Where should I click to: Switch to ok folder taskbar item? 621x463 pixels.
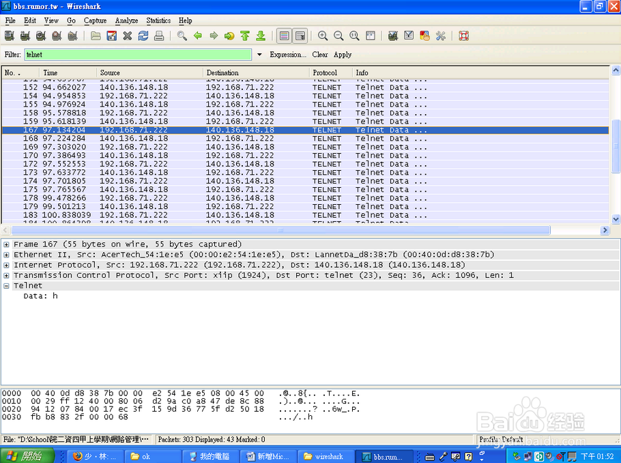pos(154,456)
